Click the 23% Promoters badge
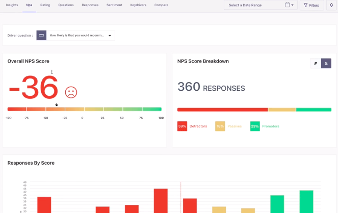 click(255, 126)
